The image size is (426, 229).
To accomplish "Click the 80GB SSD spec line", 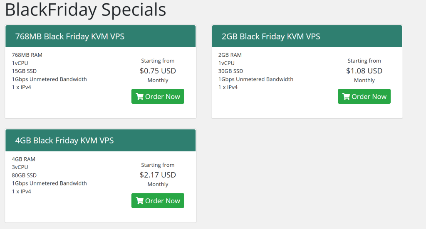I will click(x=24, y=175).
